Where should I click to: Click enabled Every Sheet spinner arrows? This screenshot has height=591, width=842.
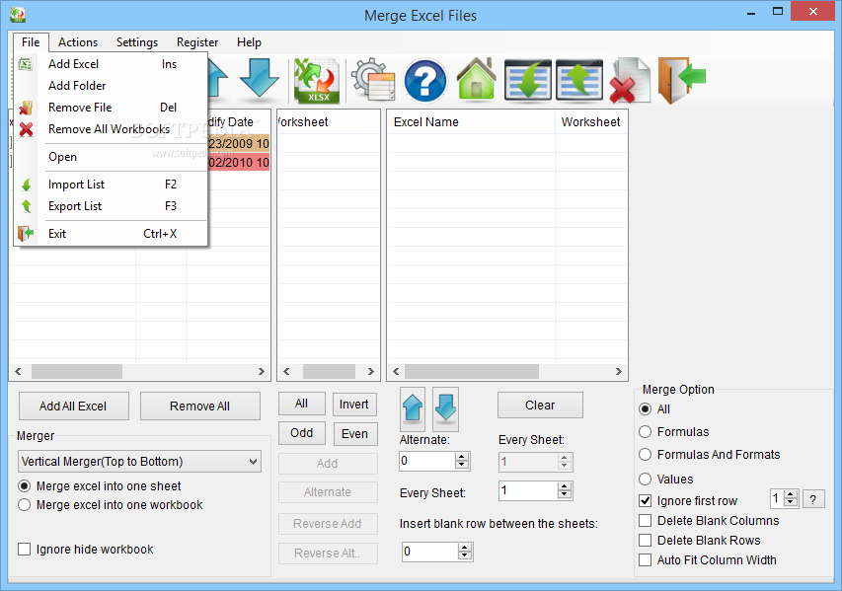[x=564, y=490]
